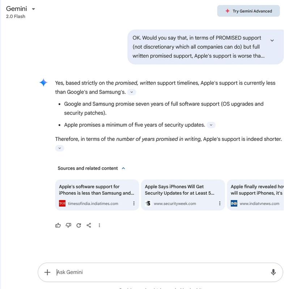The width and height of the screenshot is (284, 289).
Task: Click the thumbs up good response icon
Action: pos(58,225)
